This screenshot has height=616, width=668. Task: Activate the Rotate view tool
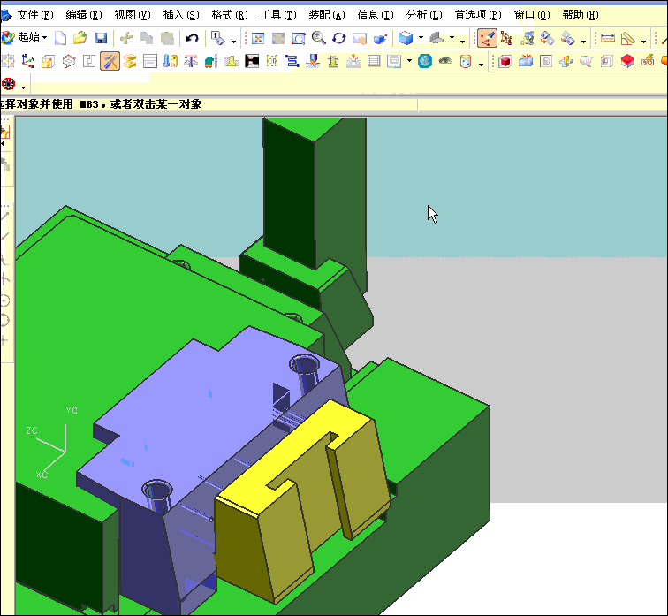pyautogui.click(x=339, y=38)
